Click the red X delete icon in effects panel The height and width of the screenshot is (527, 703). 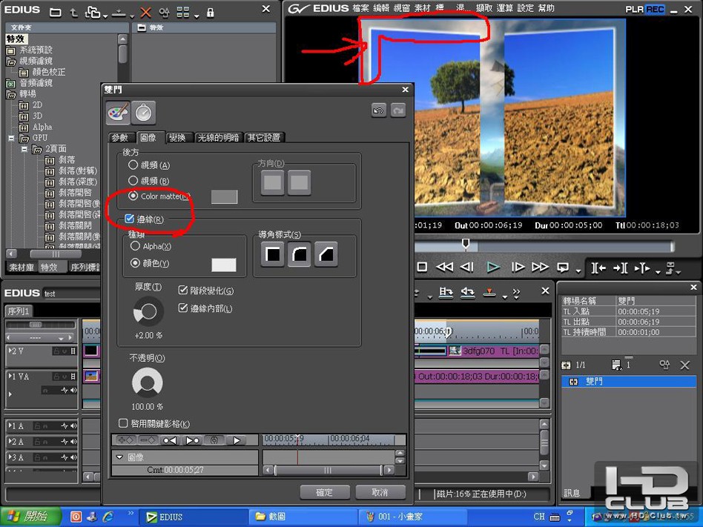click(145, 13)
